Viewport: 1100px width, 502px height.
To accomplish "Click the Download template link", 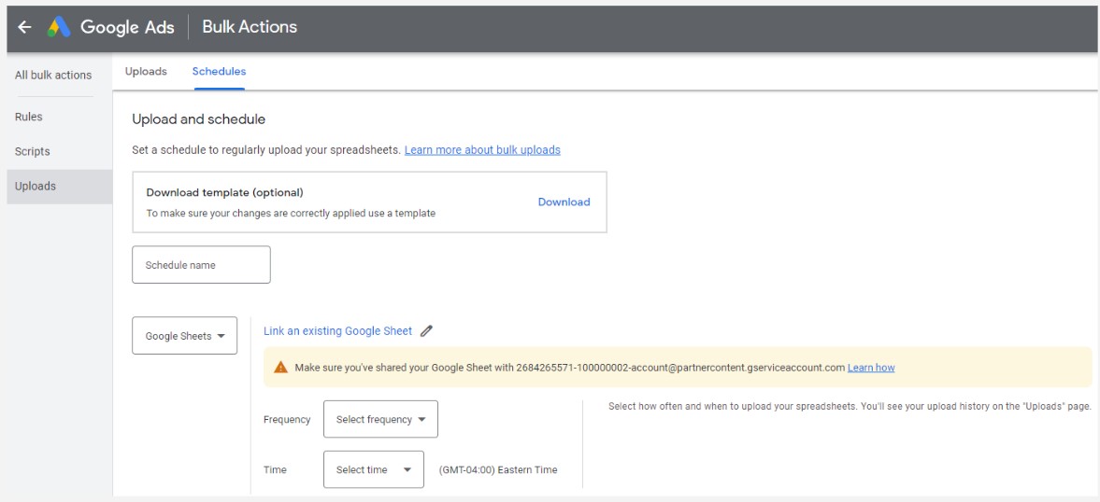I will [564, 202].
